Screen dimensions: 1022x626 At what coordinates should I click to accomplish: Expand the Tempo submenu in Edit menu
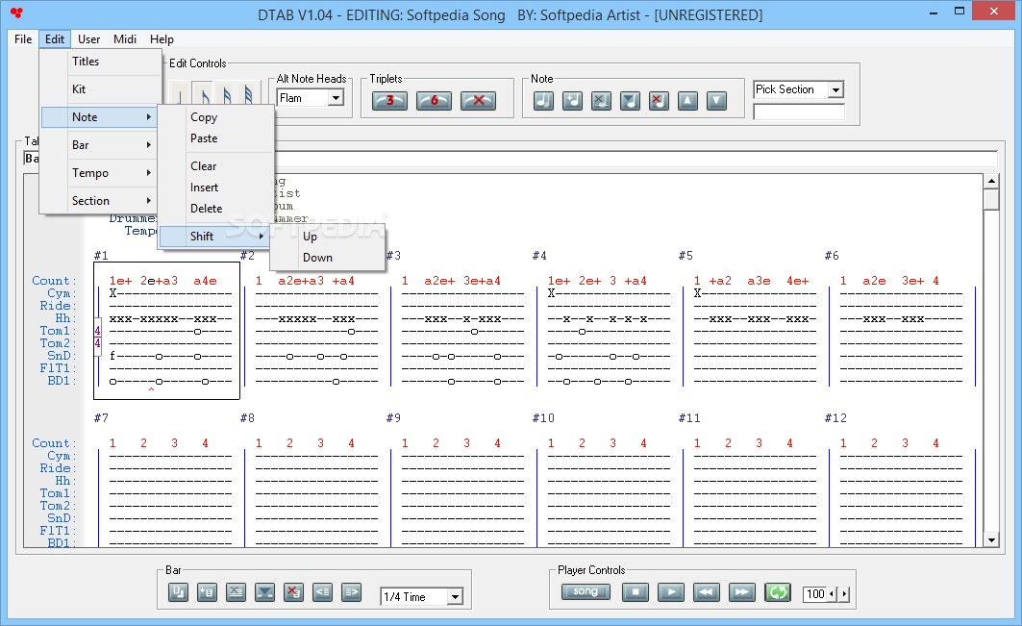pyautogui.click(x=101, y=173)
